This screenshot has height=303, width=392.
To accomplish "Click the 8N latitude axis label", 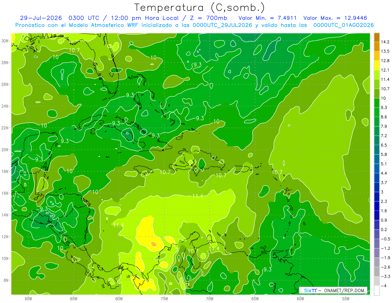I will (x=7, y=280).
